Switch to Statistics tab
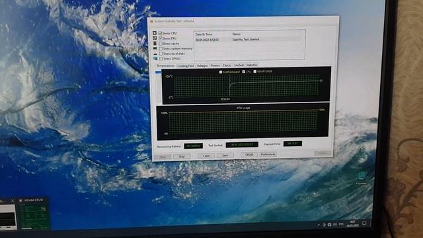 252,65
